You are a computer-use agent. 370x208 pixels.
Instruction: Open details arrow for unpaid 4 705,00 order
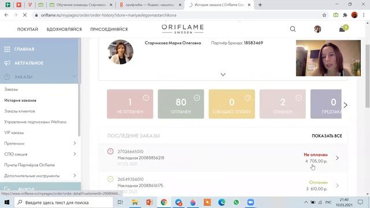(x=337, y=158)
